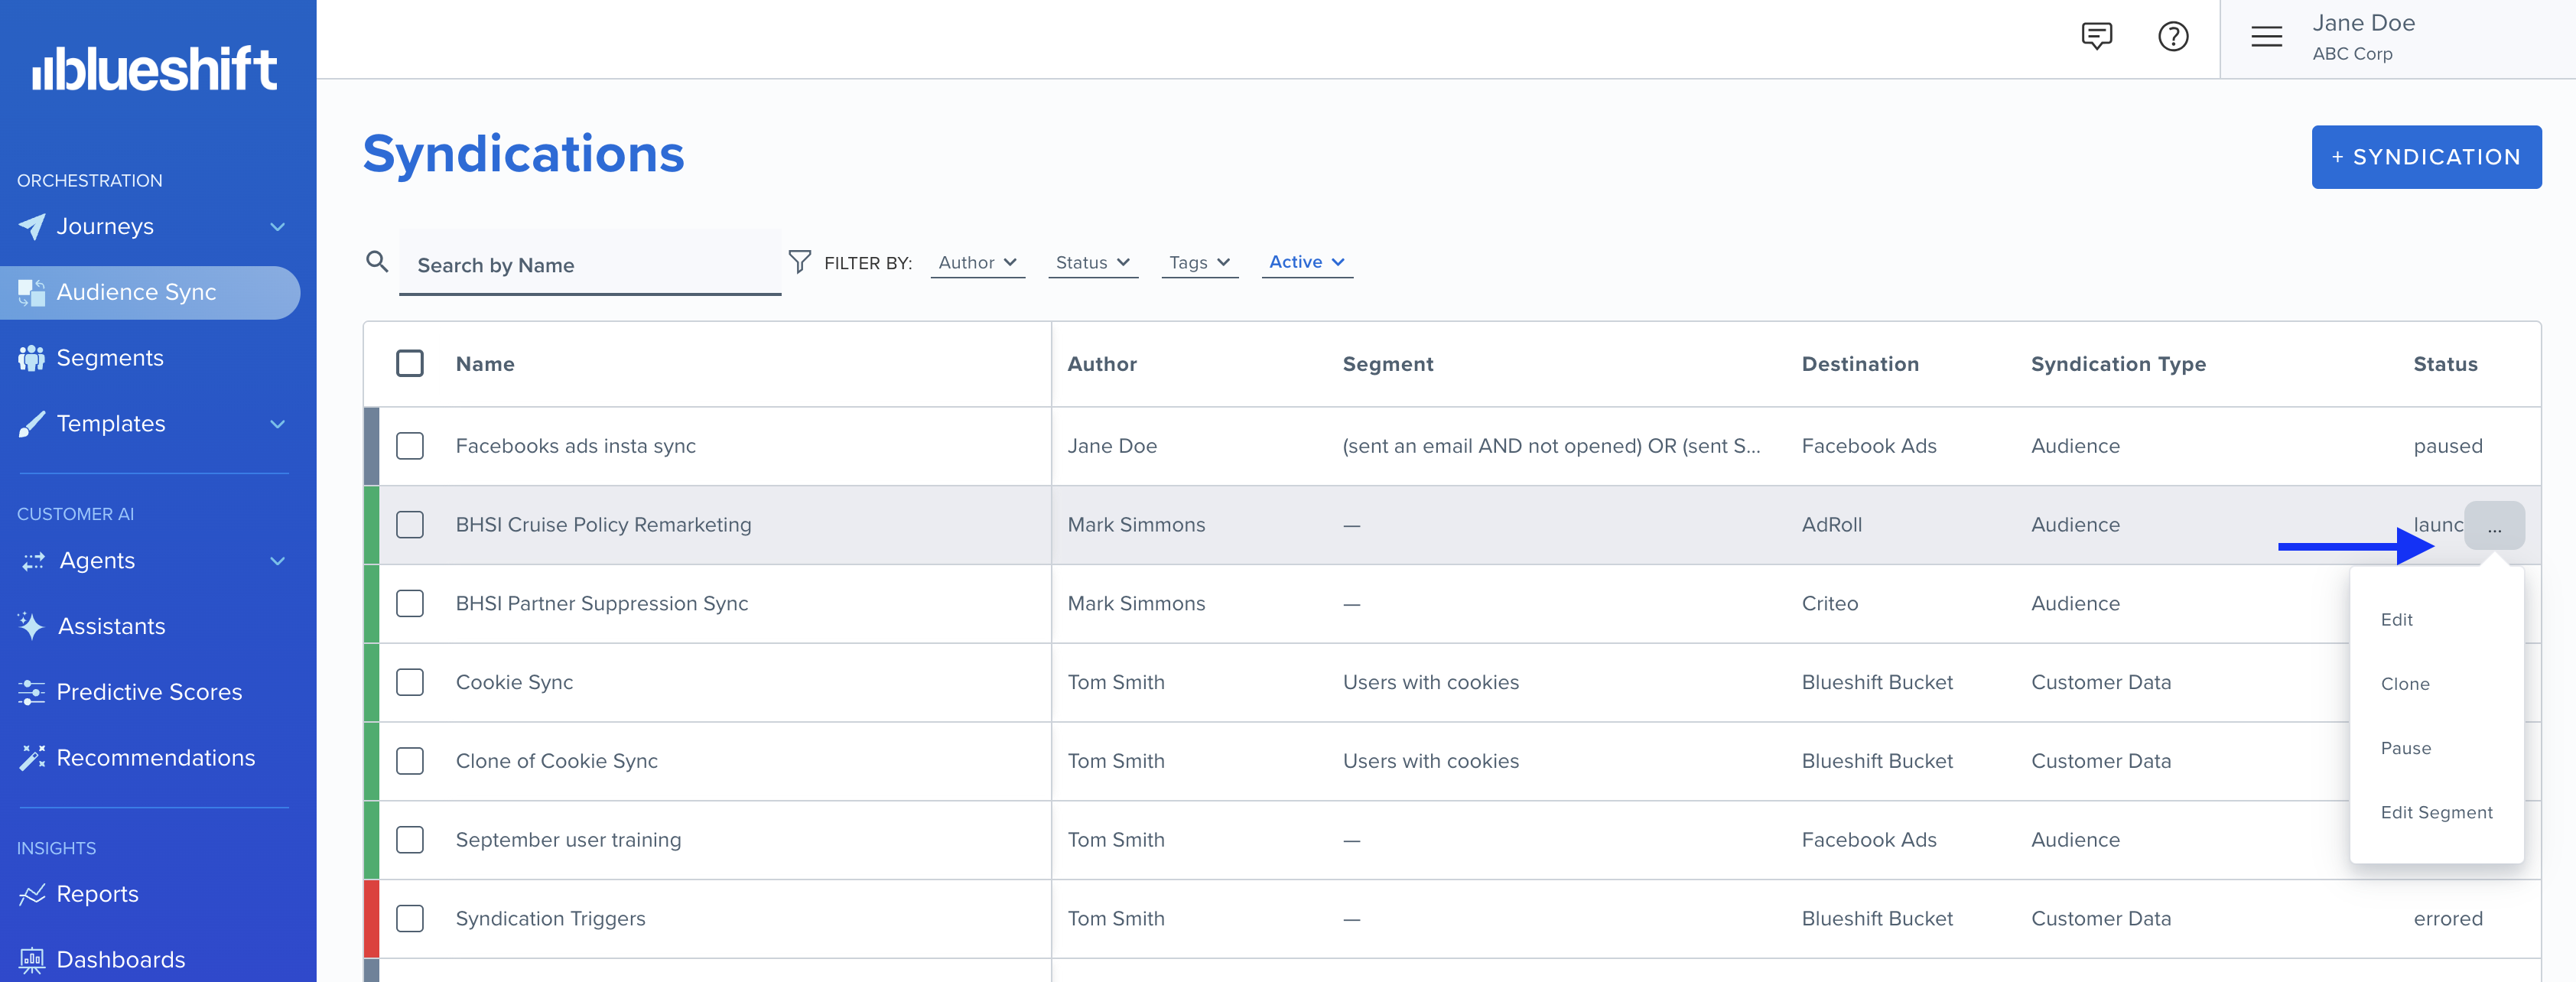Image resolution: width=2576 pixels, height=982 pixels.
Task: Toggle the select-all checkbox in header
Action: pyautogui.click(x=410, y=363)
